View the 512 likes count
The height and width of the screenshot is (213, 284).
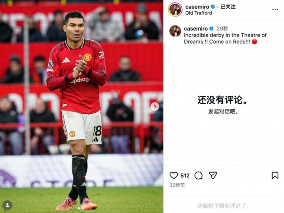(x=185, y=175)
